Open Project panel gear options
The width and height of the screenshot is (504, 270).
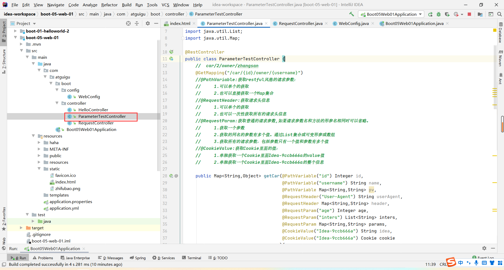tap(148, 23)
